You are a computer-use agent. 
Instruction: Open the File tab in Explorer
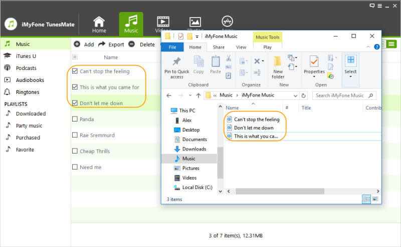click(x=172, y=47)
